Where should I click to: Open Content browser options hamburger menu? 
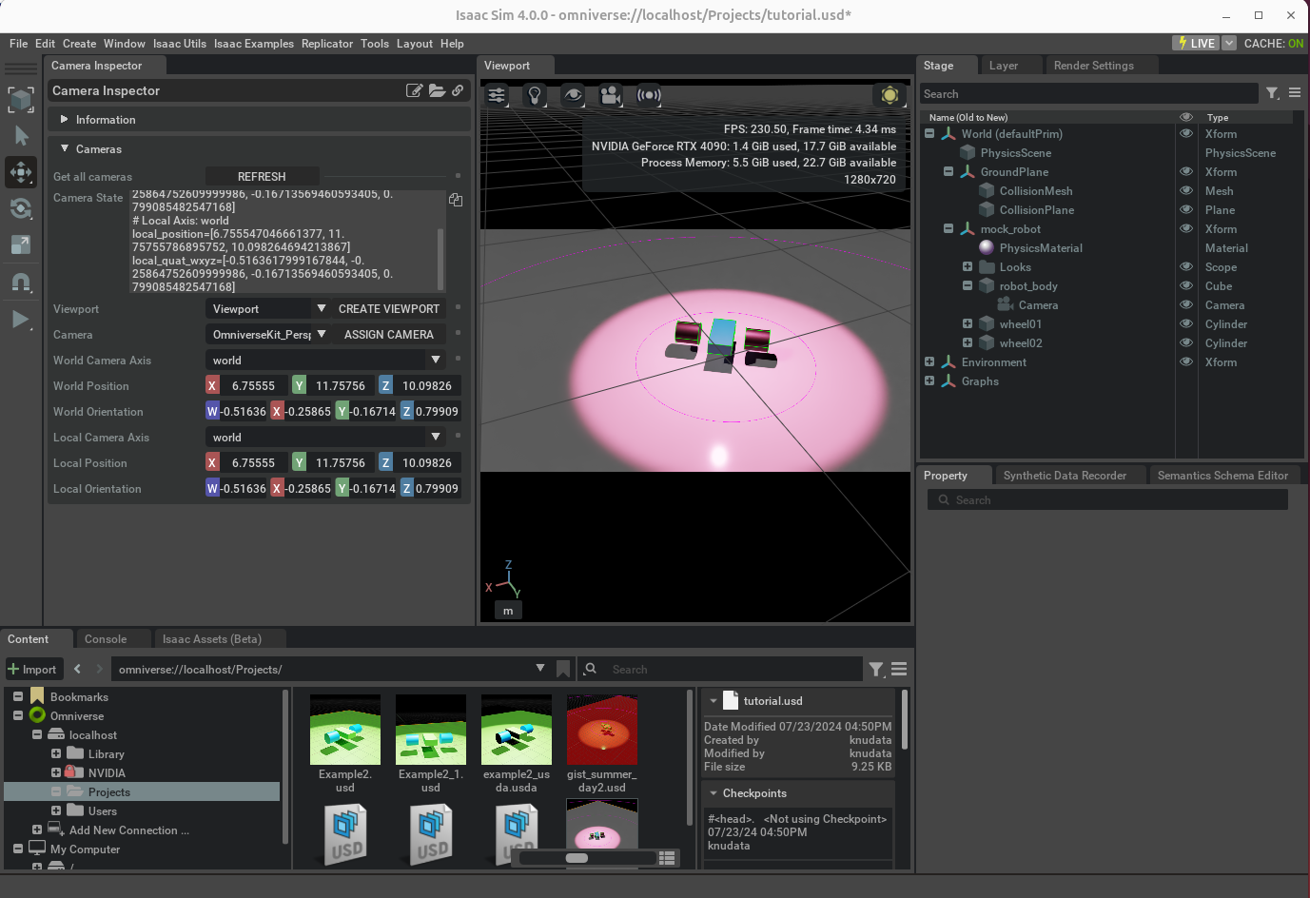[x=899, y=670]
